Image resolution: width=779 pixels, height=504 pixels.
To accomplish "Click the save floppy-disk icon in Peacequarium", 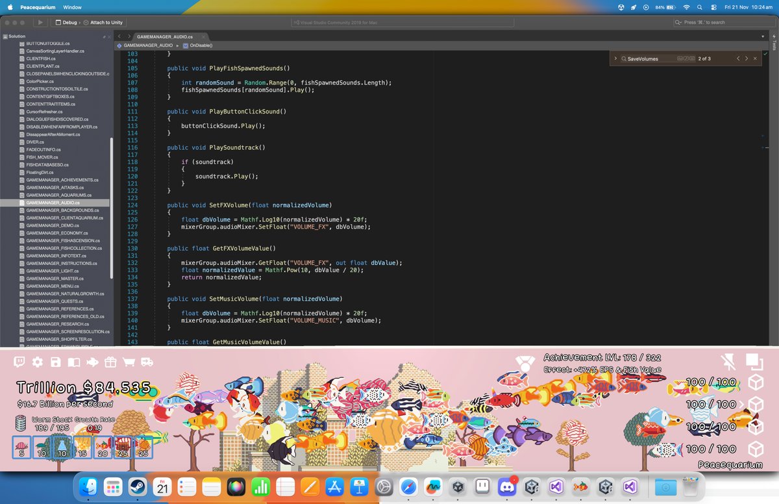I will click(x=56, y=362).
